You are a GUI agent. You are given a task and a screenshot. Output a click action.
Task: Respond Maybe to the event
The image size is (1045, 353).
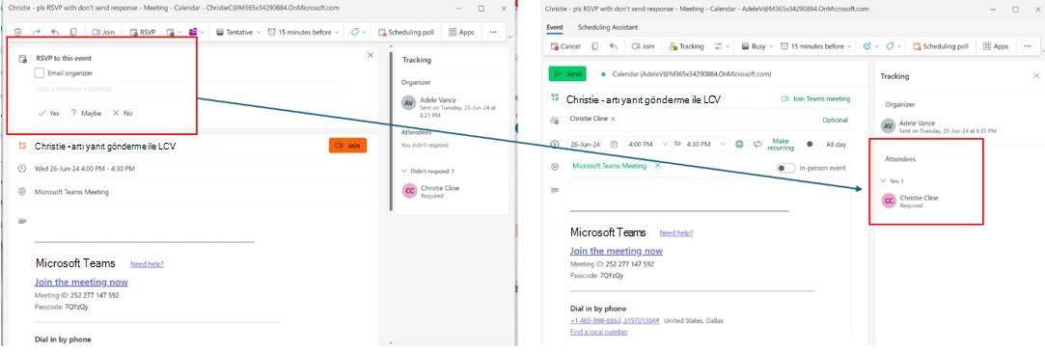86,113
